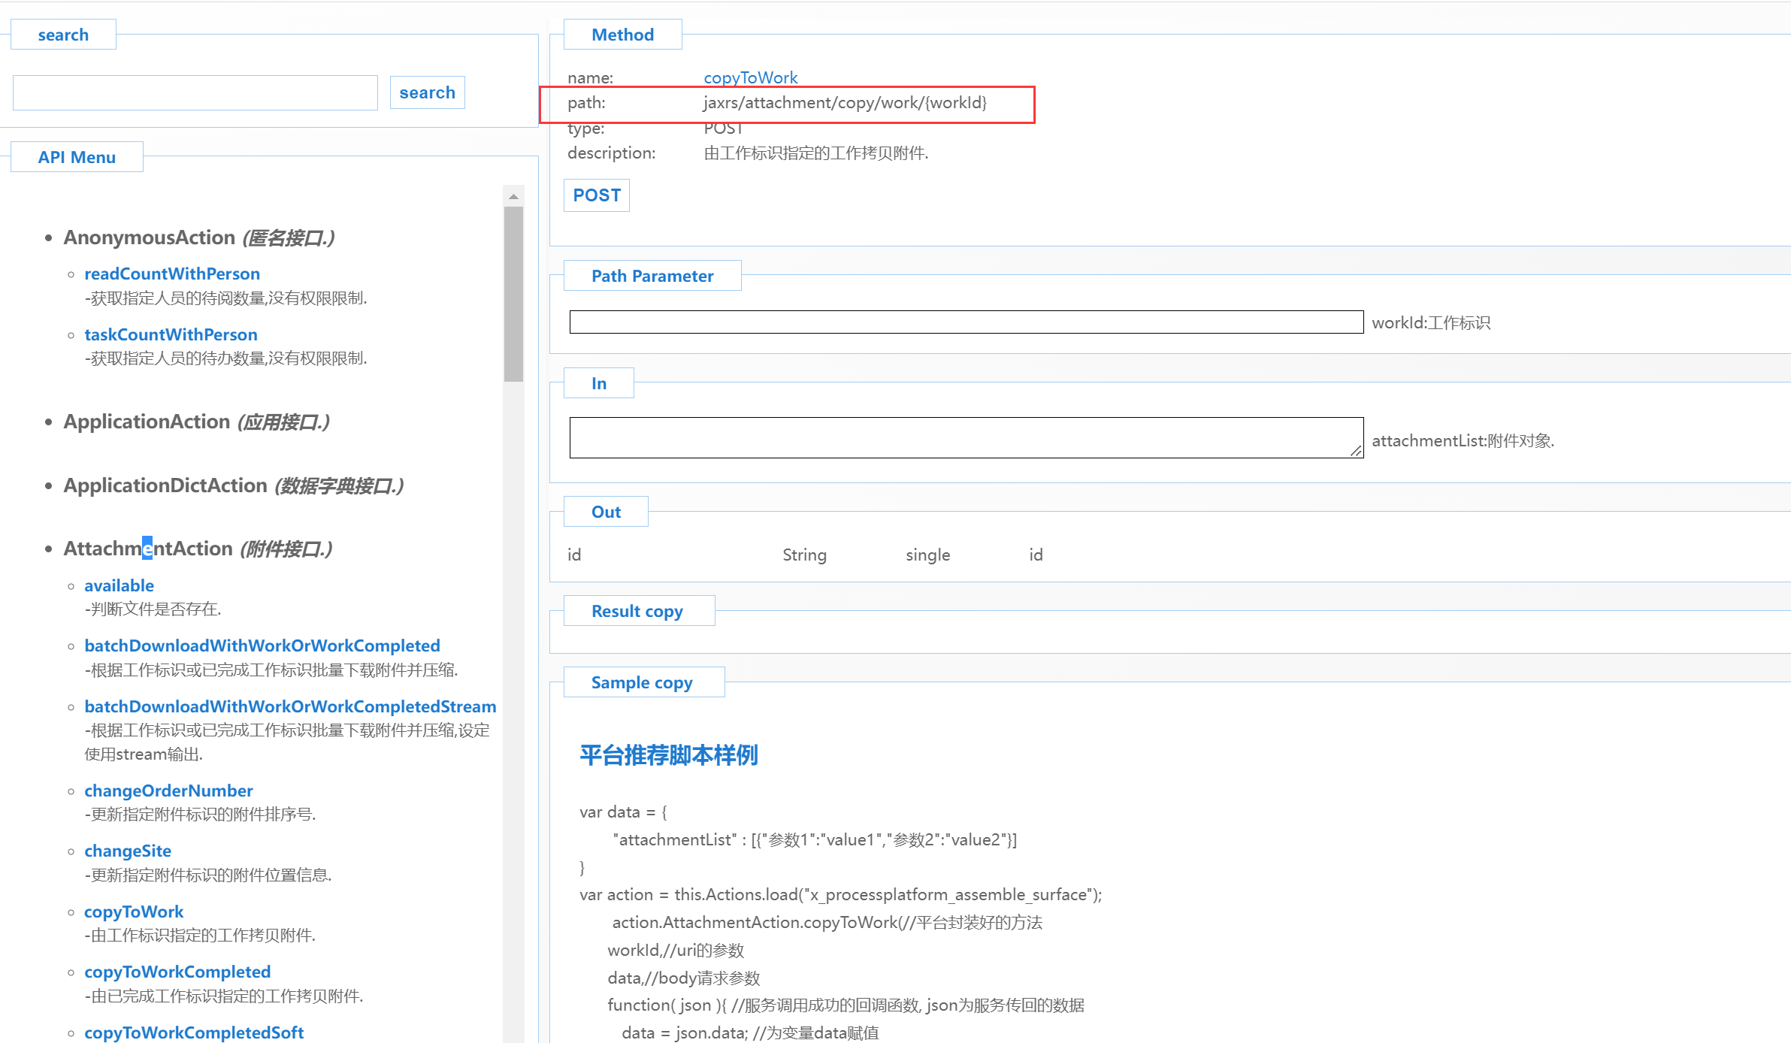This screenshot has height=1043, width=1791.
Task: Open the batchDownloadWithWorkOrWorkCompletedStream link
Action: point(290,706)
